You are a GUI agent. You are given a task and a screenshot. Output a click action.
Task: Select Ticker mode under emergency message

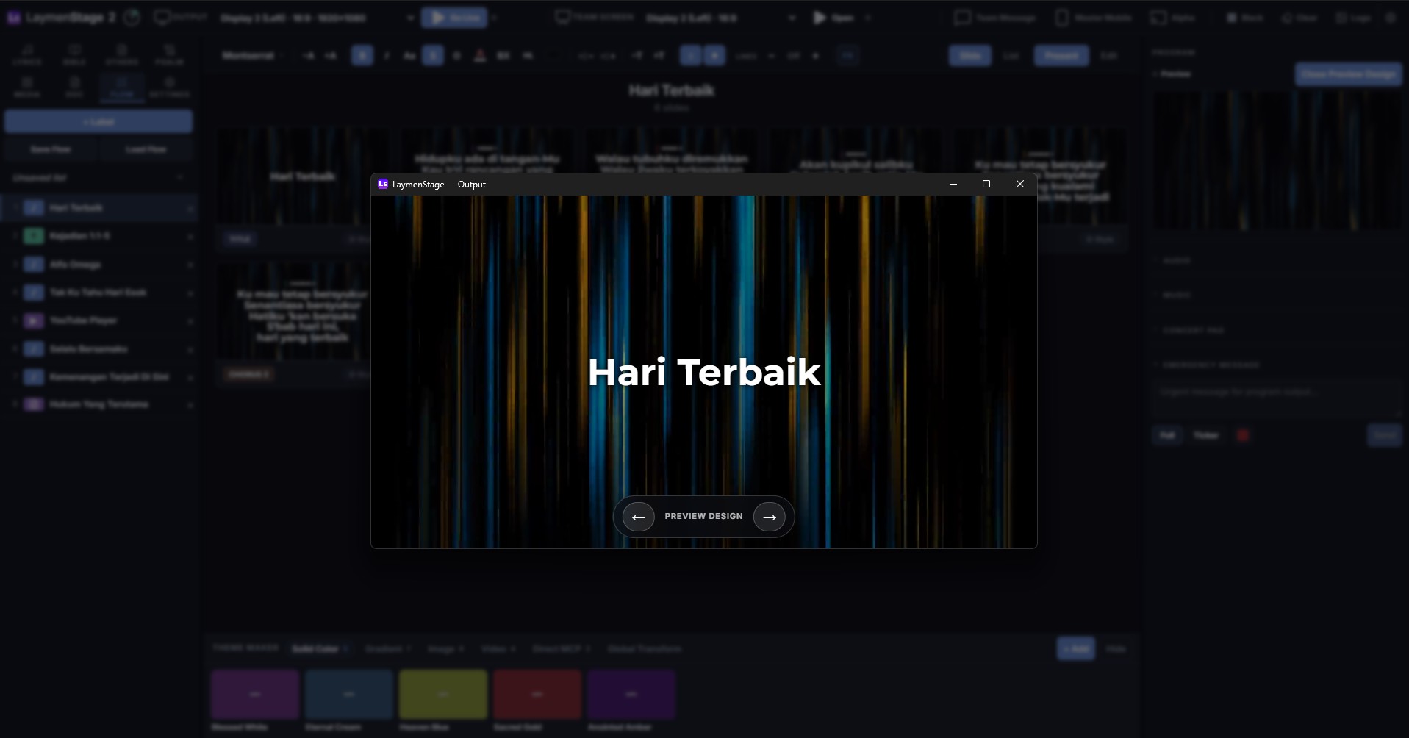(1206, 435)
